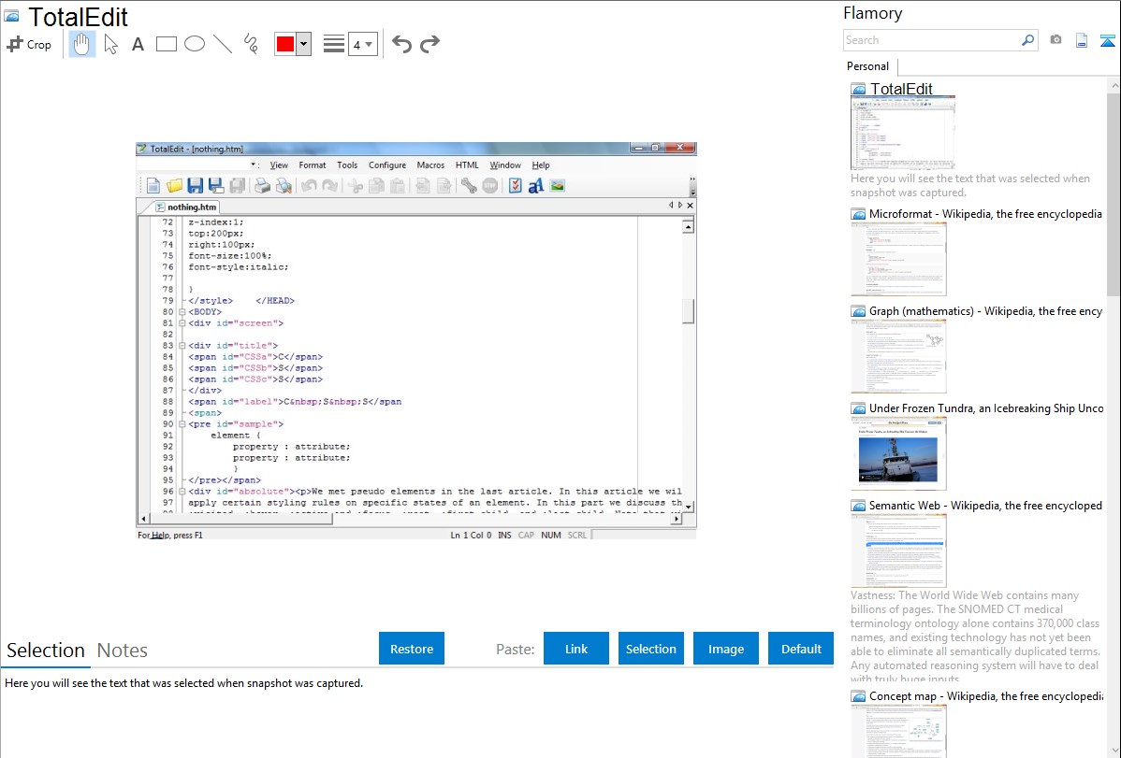Undo the last annotation

pyautogui.click(x=401, y=44)
